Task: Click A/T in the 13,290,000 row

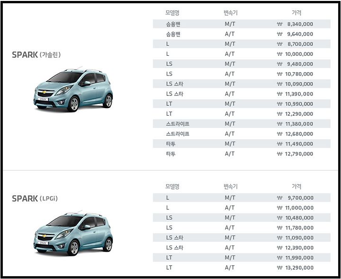Action: [x=230, y=268]
